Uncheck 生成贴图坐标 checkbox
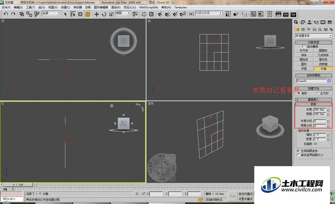 click(298, 151)
